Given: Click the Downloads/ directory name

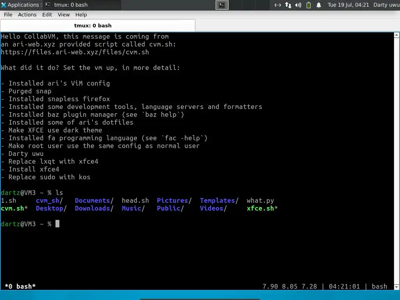Looking at the screenshot, I should pyautogui.click(x=94, y=209).
